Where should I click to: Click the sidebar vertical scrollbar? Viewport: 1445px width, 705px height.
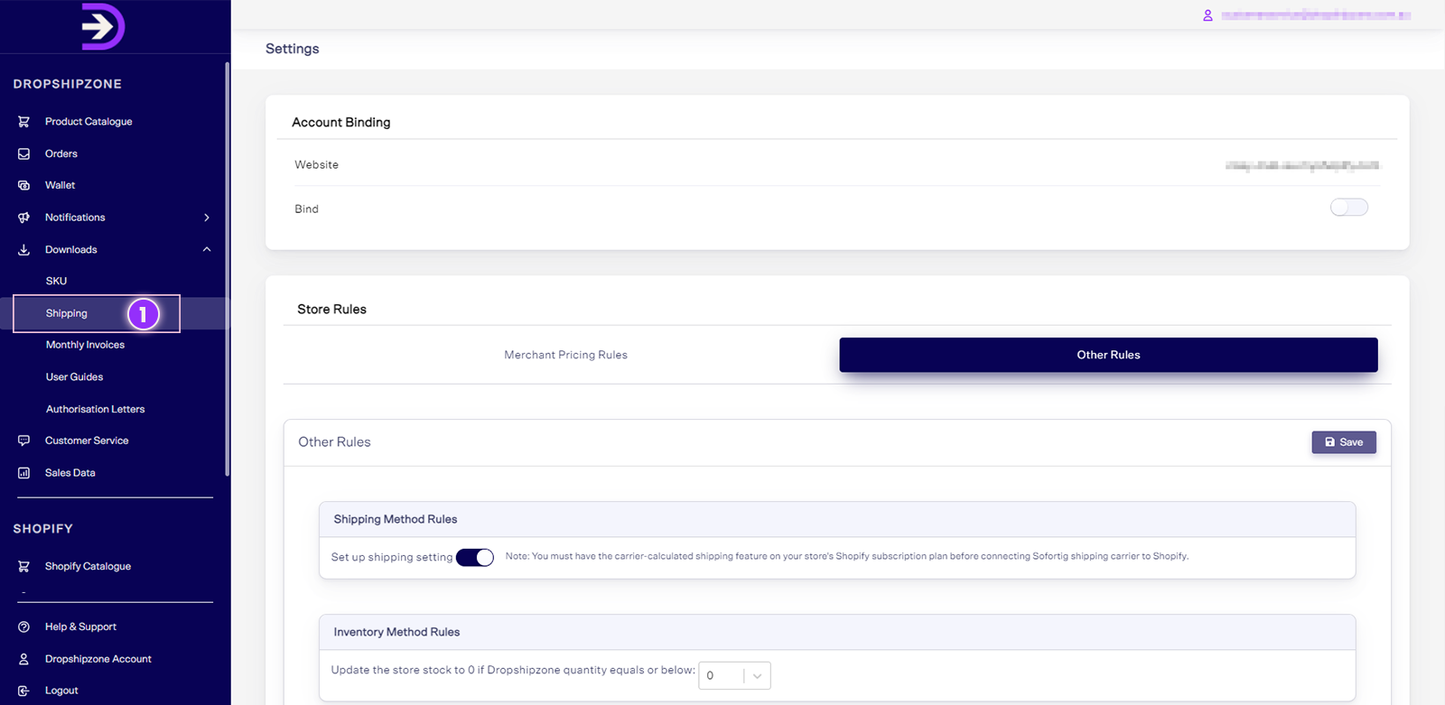[x=228, y=269]
